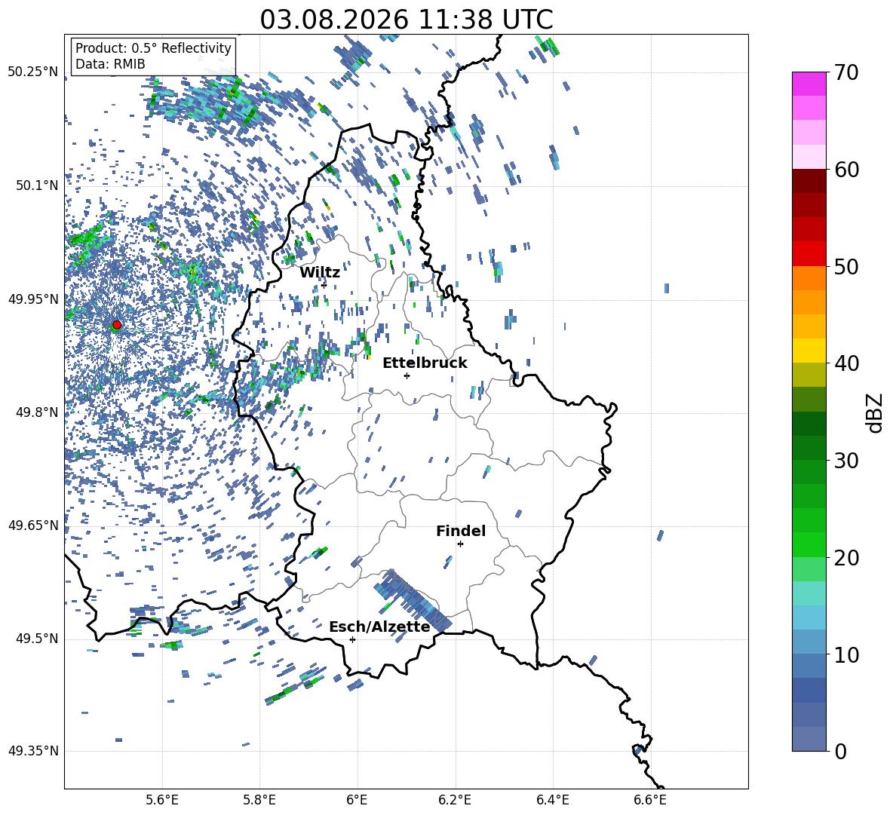Click the Findel station cross marker

[x=460, y=544]
